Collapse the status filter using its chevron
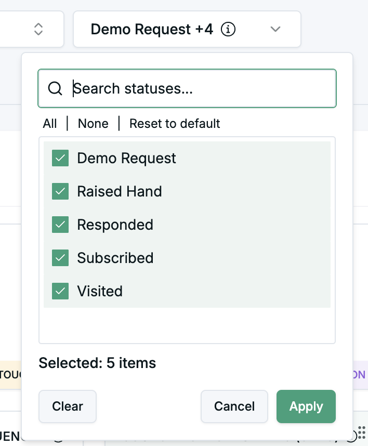Viewport: 368px width, 446px height. click(x=275, y=29)
